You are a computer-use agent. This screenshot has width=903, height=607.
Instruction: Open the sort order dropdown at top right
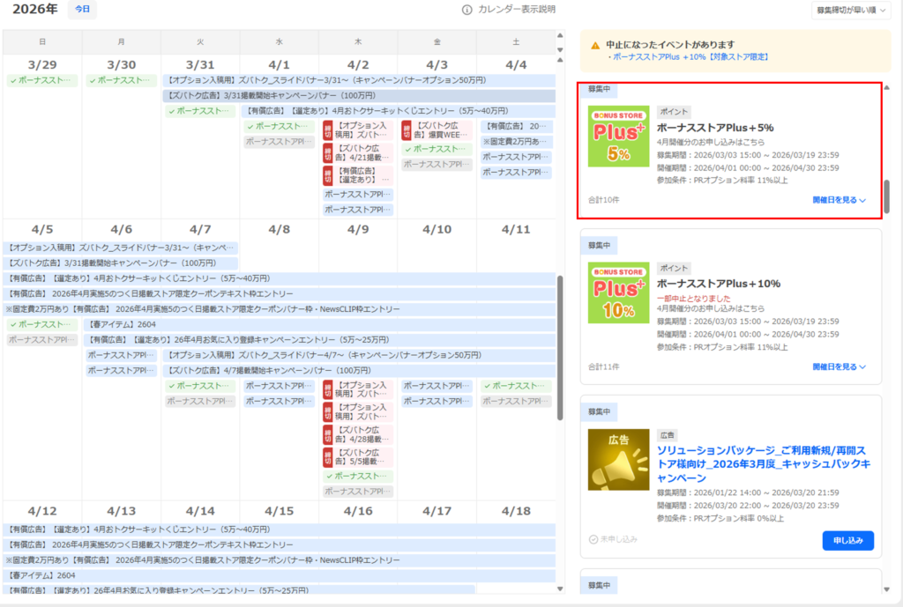click(851, 11)
